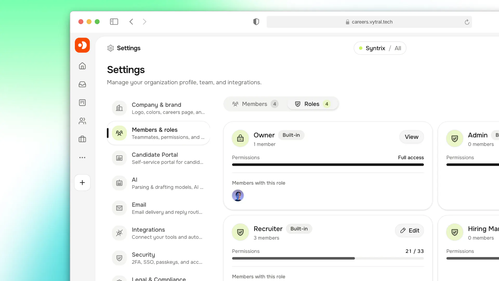Click the Admin role shield icon

point(455,138)
